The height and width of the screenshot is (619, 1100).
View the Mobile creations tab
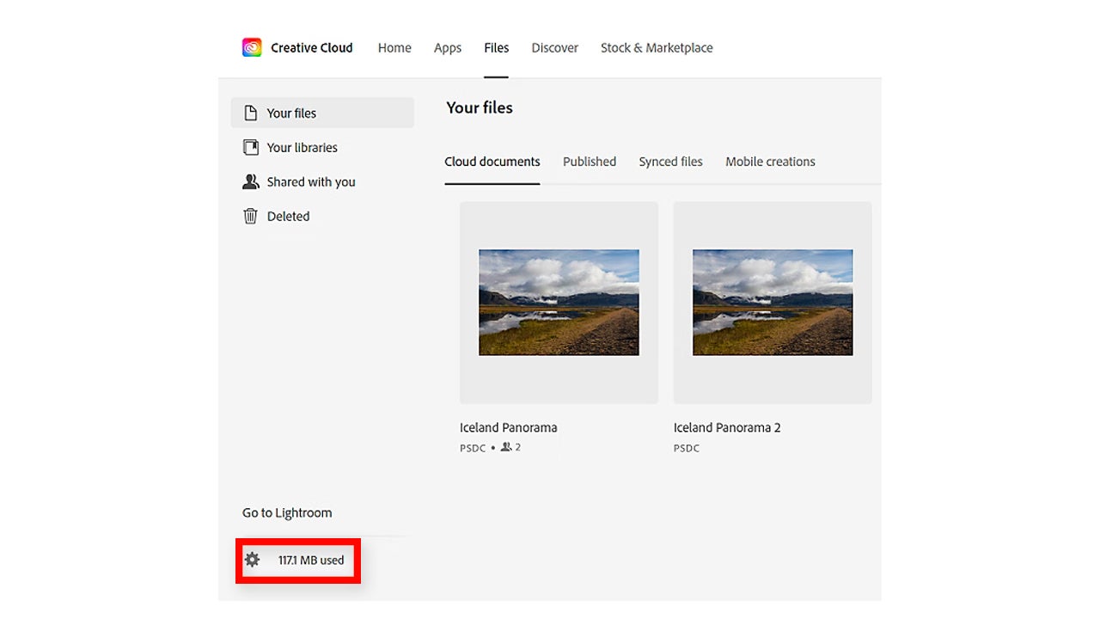770,162
